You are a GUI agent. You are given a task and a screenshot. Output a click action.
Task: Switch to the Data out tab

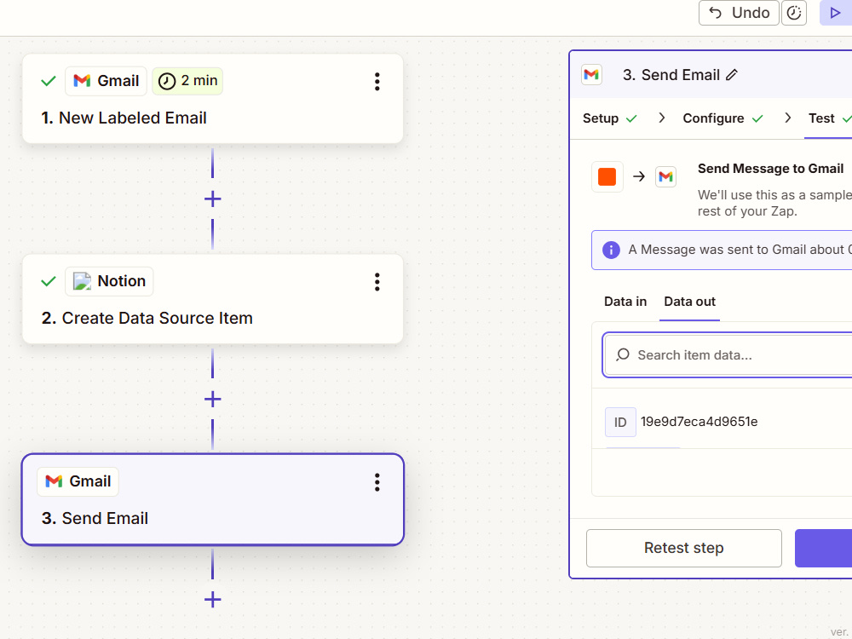pyautogui.click(x=689, y=302)
